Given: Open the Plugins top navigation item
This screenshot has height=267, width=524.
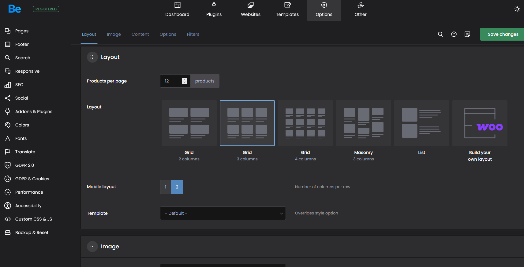Looking at the screenshot, I should (214, 10).
